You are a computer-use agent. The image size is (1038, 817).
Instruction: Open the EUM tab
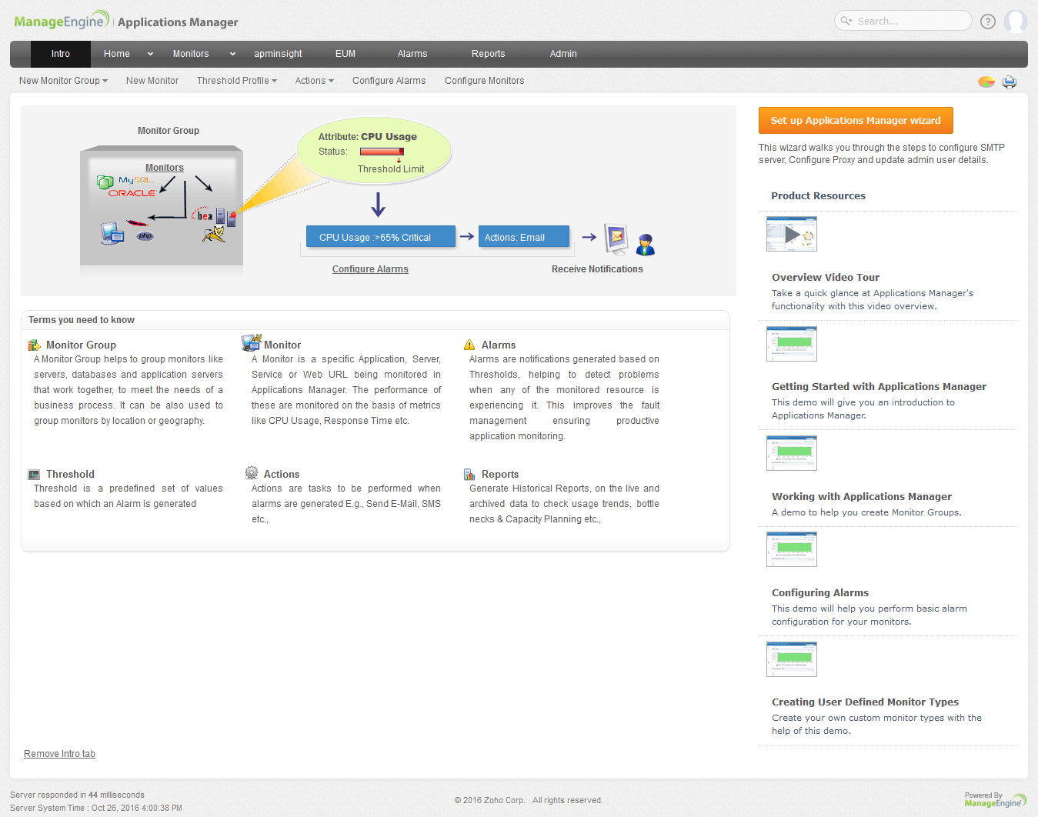pyautogui.click(x=345, y=54)
